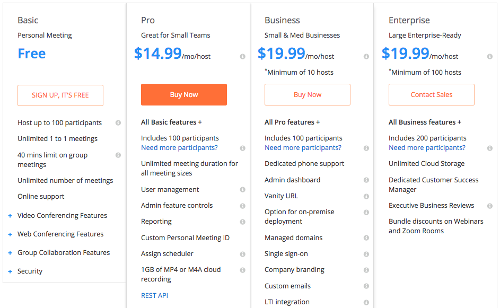Click the SIGN UP, IT'S FREE button

pos(60,95)
